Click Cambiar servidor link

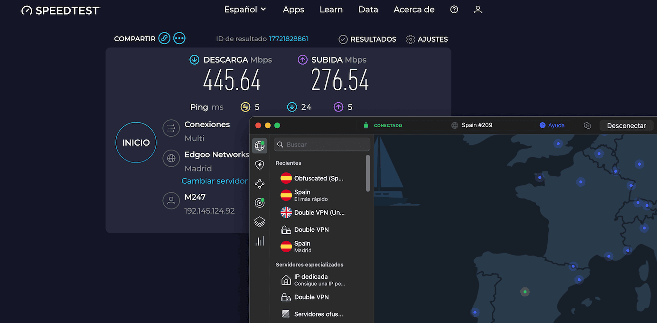tap(215, 181)
